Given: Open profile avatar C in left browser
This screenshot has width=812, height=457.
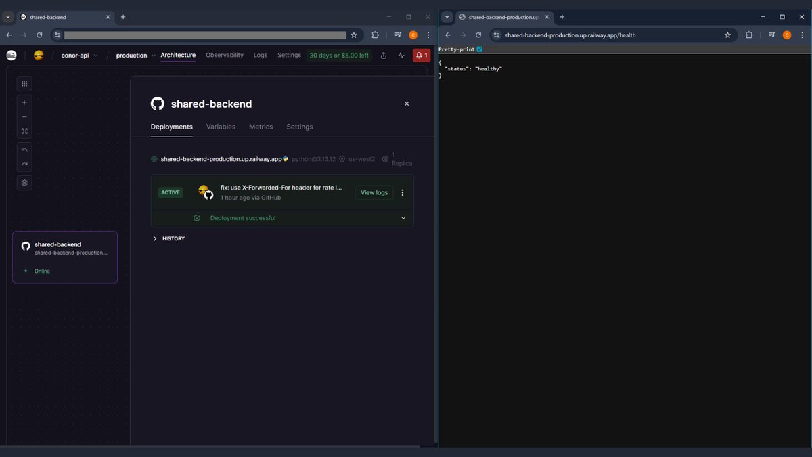Looking at the screenshot, I should point(413,35).
